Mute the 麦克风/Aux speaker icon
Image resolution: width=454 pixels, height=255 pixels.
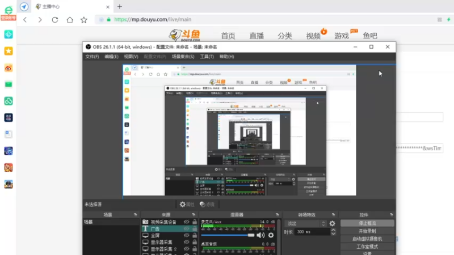[260, 235]
